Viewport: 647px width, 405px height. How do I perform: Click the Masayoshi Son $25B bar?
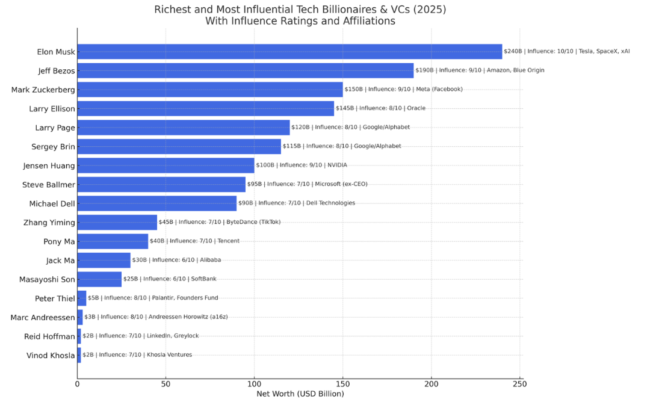(x=99, y=279)
